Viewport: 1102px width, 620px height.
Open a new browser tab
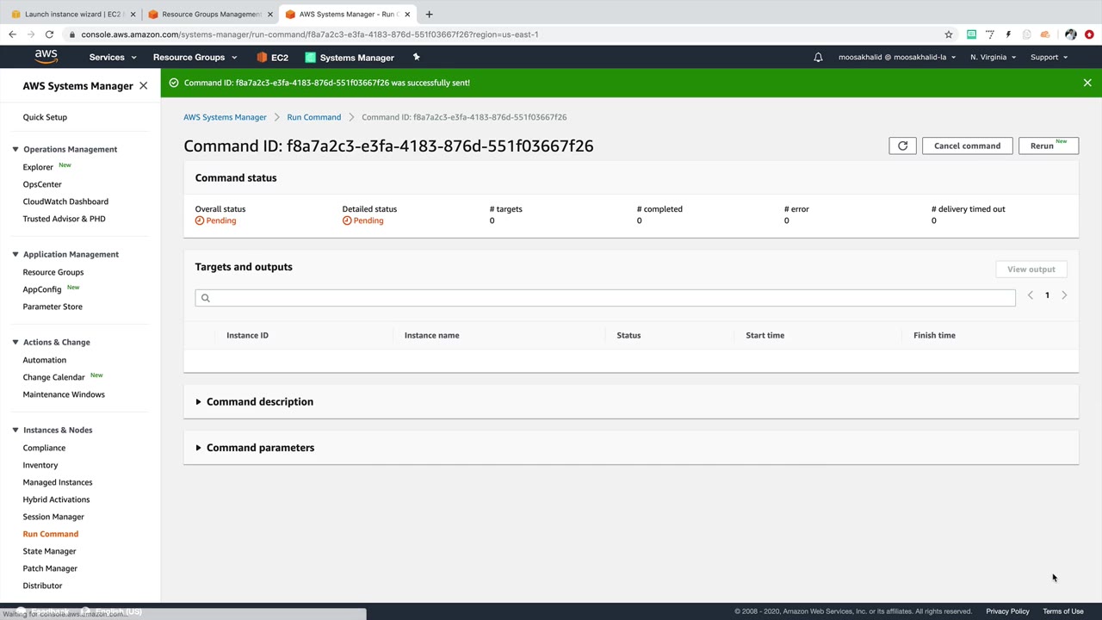click(429, 14)
